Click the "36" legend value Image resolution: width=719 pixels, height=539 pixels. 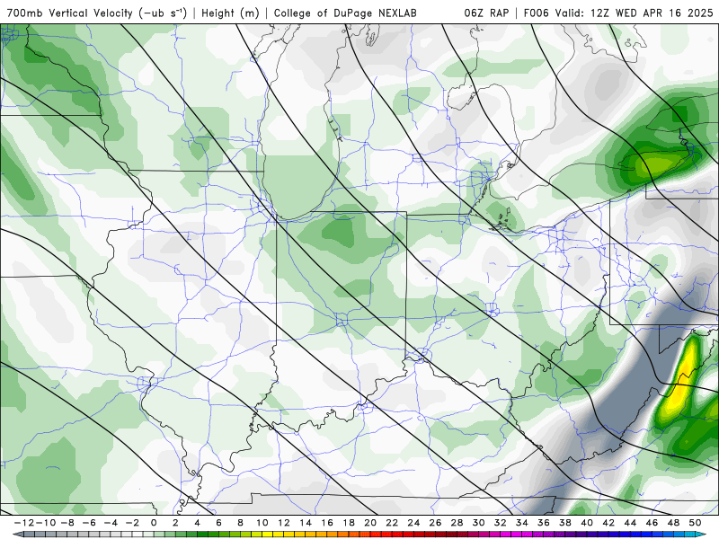point(544,523)
